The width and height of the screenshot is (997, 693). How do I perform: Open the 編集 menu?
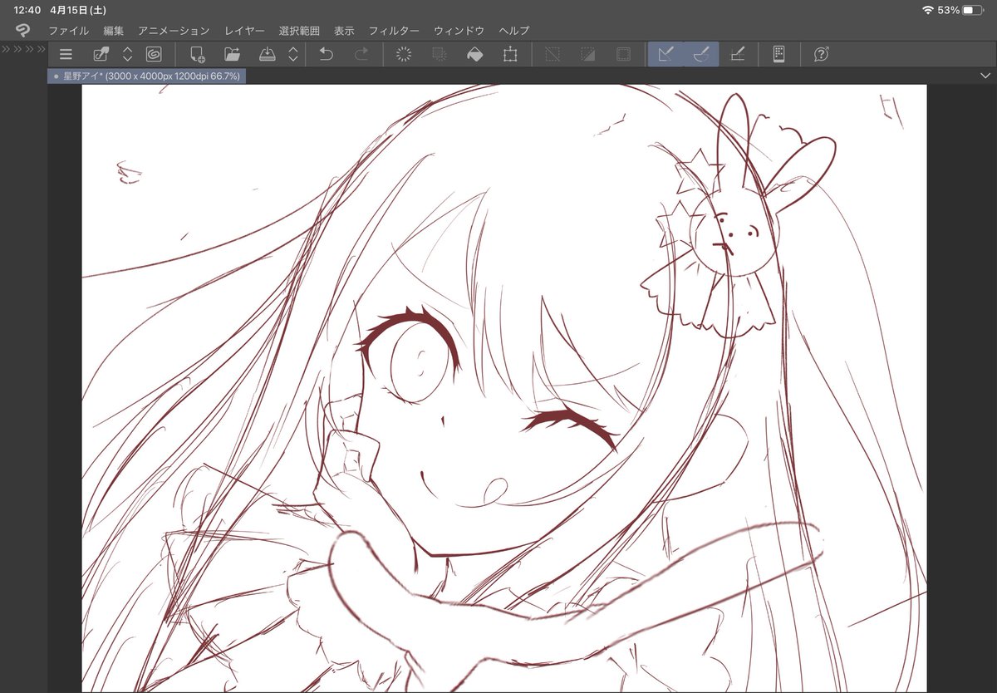[x=114, y=31]
